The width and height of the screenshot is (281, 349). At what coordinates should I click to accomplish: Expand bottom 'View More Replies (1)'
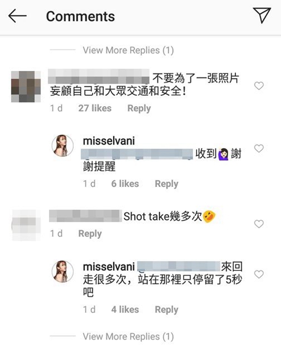(x=128, y=337)
